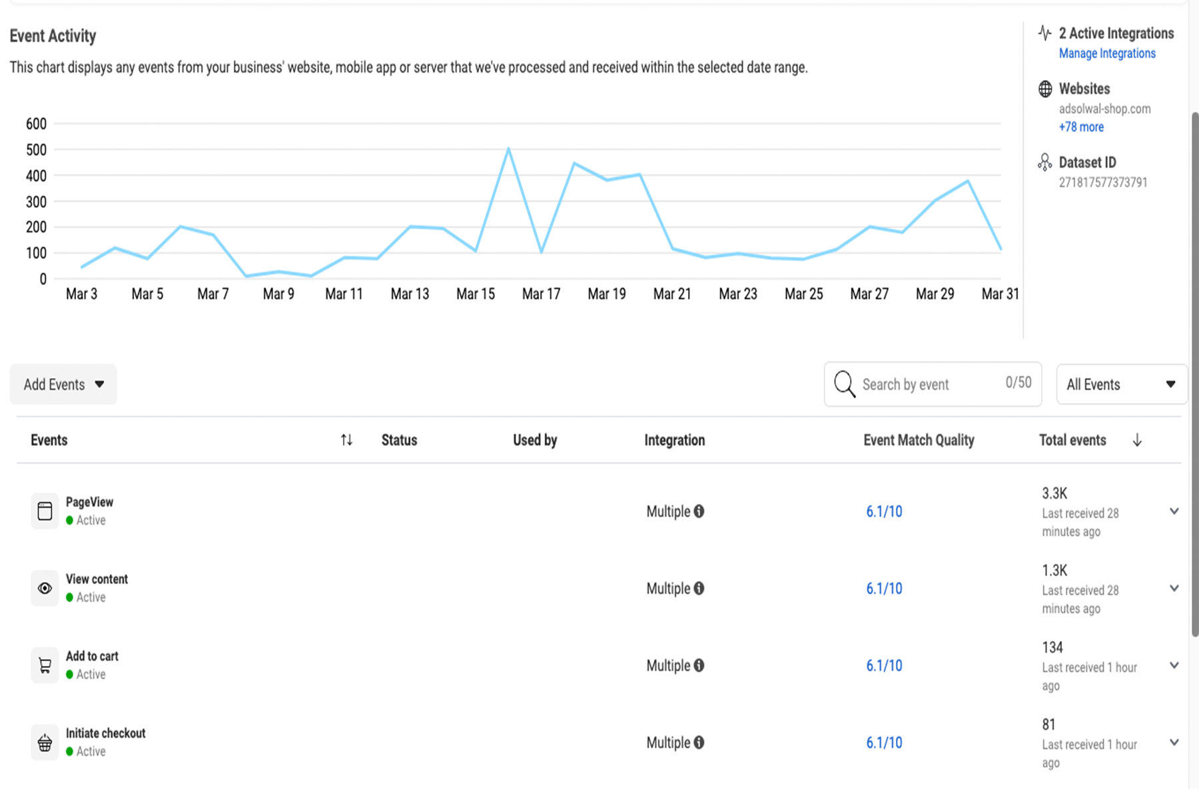This screenshot has height=799, width=1199.
Task: Click the Initiate checkout event name
Action: point(105,733)
